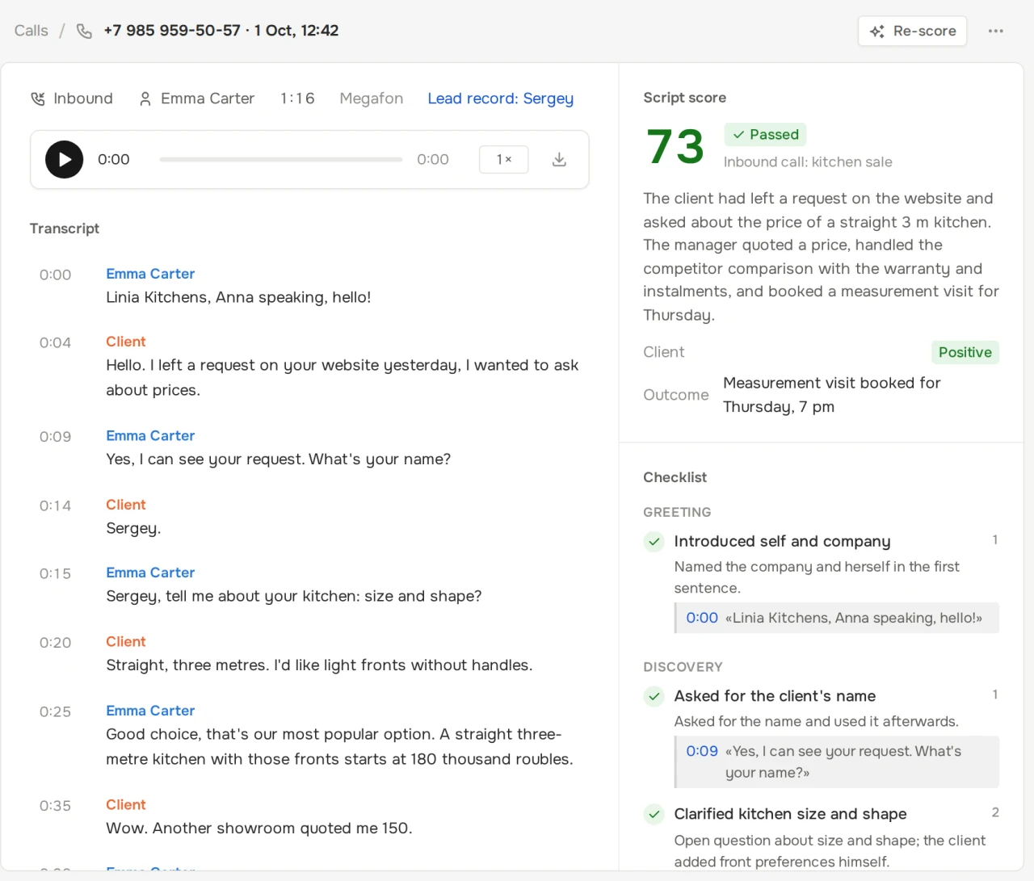Select the transcript line "Sergey."

point(133,528)
